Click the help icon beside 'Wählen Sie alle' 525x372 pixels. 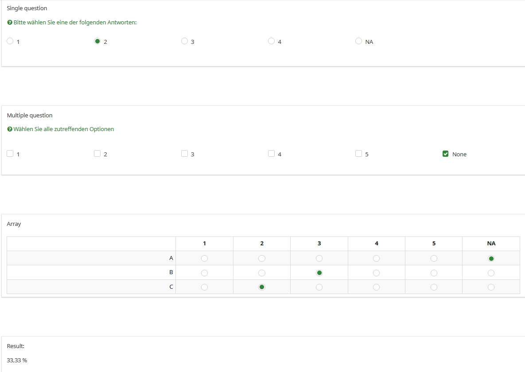[10, 129]
